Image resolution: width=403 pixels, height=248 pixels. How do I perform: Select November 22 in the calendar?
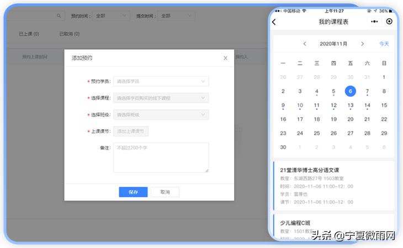point(384,119)
